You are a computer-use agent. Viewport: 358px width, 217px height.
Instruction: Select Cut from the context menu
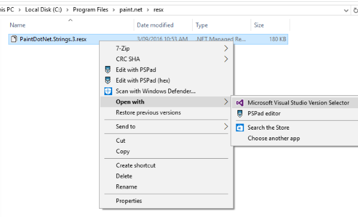[x=166, y=140]
